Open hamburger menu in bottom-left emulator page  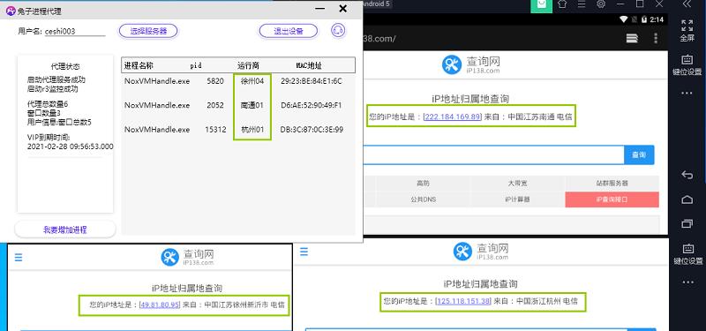[x=19, y=257]
